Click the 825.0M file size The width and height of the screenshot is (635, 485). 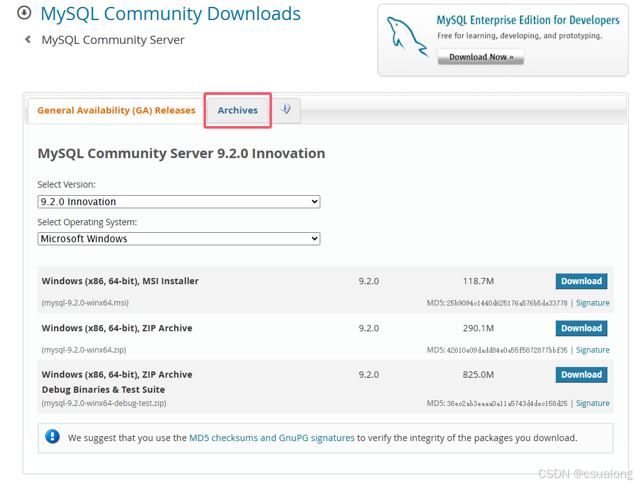pos(478,375)
